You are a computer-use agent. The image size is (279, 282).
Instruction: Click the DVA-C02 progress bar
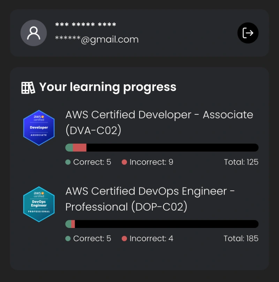[162, 147]
